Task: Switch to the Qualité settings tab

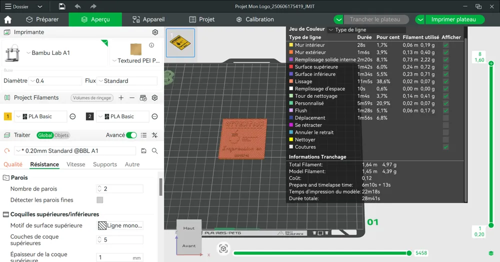Action: 13,164
